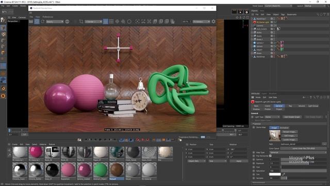Open Preferences menu in RenderView
This screenshot has height=186, width=330.
48,17
